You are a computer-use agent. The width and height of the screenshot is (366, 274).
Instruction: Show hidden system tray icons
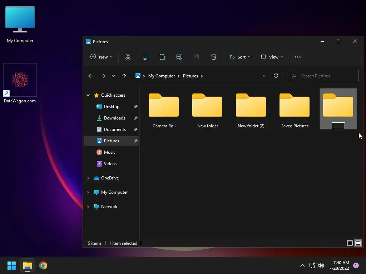click(302, 265)
